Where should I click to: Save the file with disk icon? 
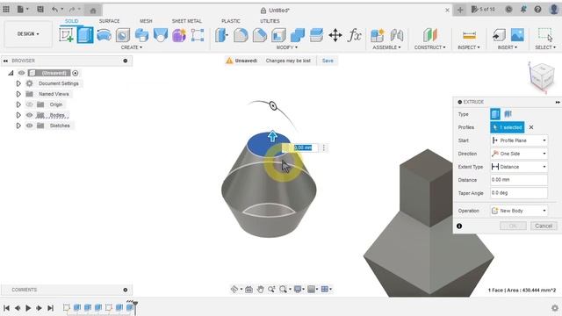click(40, 10)
